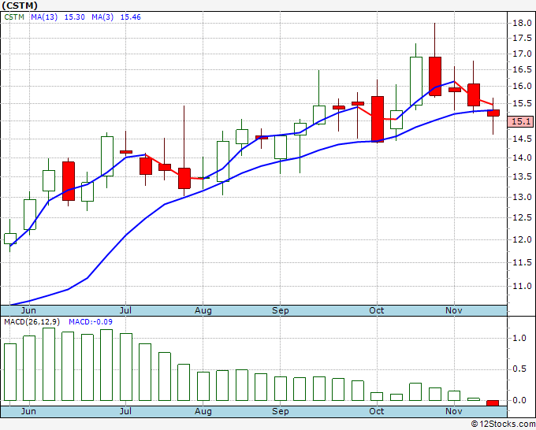Click Aug on the price chart time axis
This screenshot has height=430, width=536.
click(x=203, y=310)
